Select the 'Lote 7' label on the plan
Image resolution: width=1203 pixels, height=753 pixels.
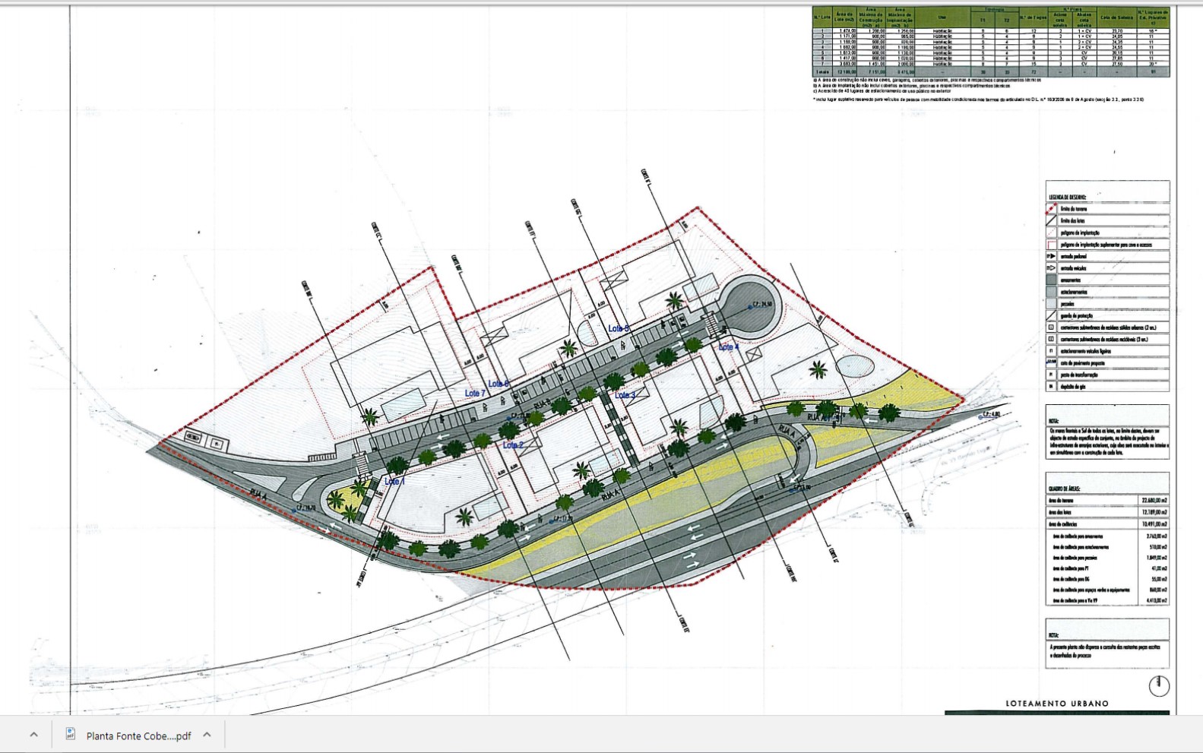point(474,393)
